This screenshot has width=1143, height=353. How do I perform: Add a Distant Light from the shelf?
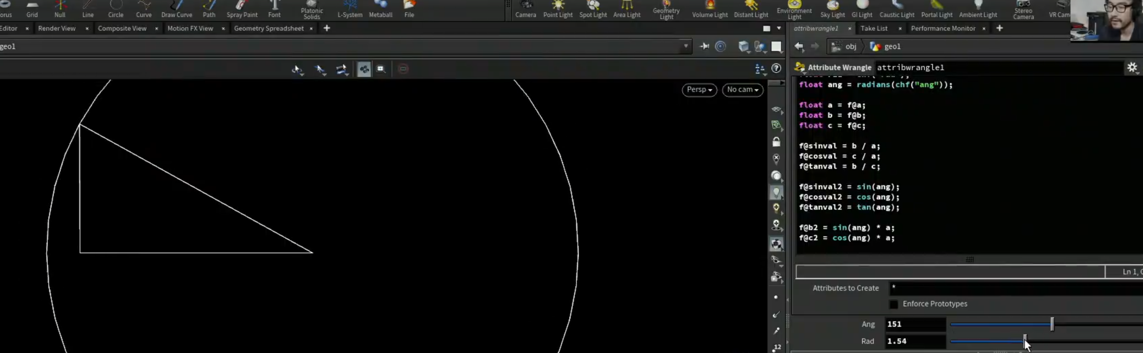tap(751, 9)
